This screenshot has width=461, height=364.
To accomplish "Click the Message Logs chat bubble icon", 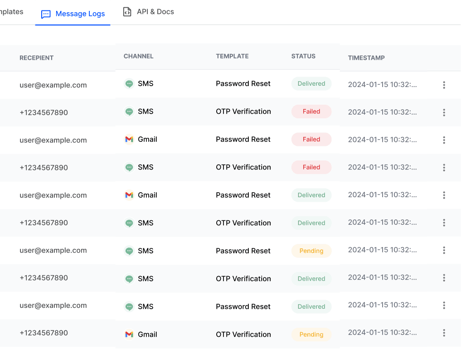I will [46, 14].
